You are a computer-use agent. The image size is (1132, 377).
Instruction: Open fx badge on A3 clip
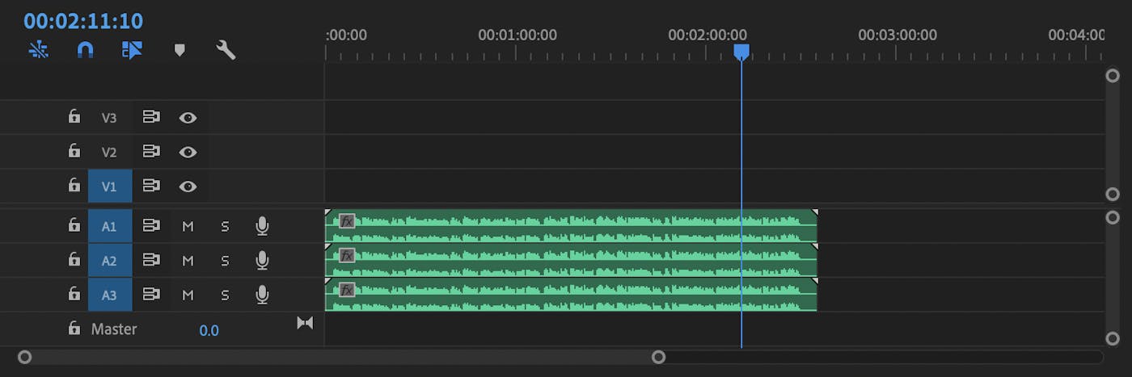347,290
